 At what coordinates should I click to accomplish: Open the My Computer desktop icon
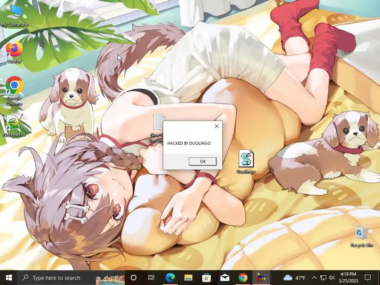pos(14,16)
